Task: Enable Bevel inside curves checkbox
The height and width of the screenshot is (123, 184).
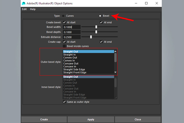Action: point(65,46)
